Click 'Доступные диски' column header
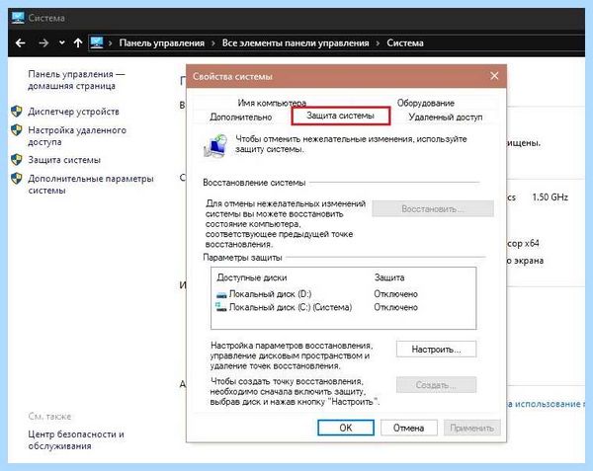593x471 pixels. coord(252,277)
